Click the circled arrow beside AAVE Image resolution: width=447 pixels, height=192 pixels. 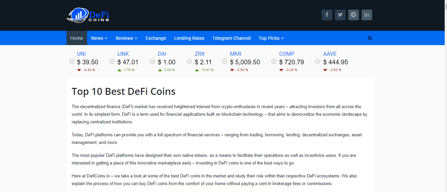coord(318,61)
